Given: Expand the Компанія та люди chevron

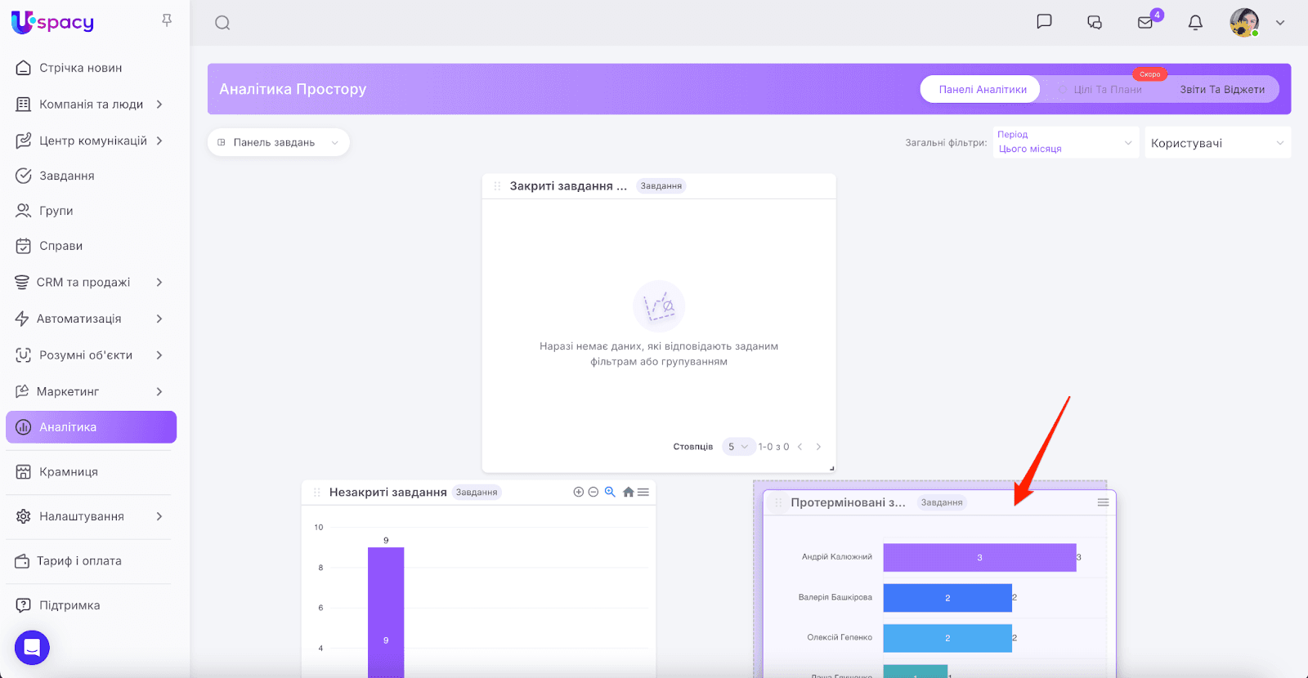Looking at the screenshot, I should [159, 105].
